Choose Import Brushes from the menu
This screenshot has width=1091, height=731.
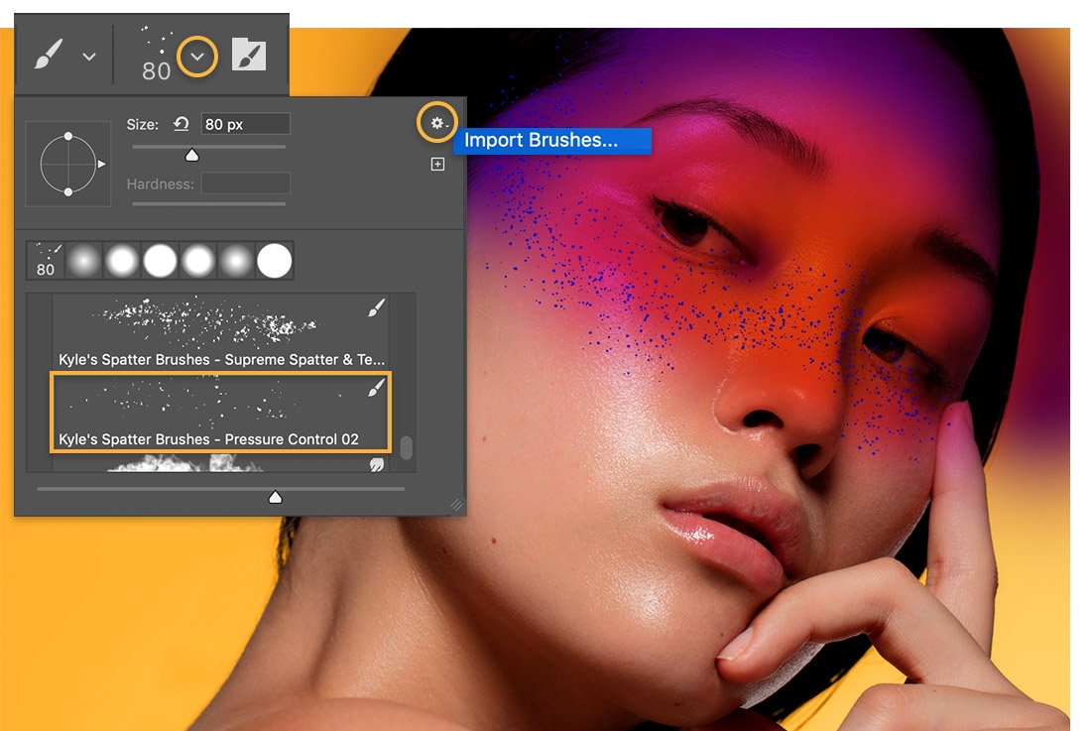coord(553,140)
